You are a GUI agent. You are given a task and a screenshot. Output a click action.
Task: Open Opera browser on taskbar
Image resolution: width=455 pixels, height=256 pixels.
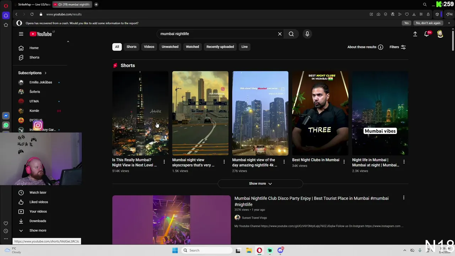point(259,250)
